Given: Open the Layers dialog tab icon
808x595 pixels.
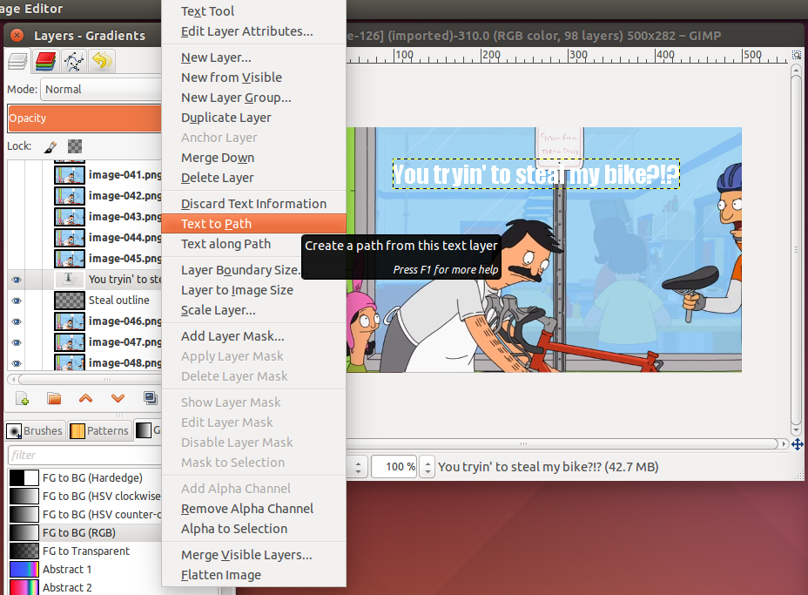Looking at the screenshot, I should [x=17, y=61].
